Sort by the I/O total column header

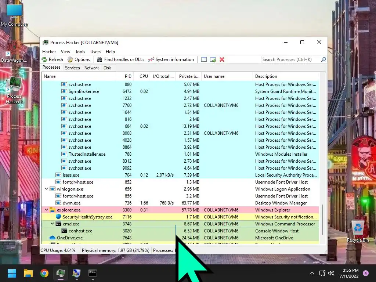click(163, 76)
